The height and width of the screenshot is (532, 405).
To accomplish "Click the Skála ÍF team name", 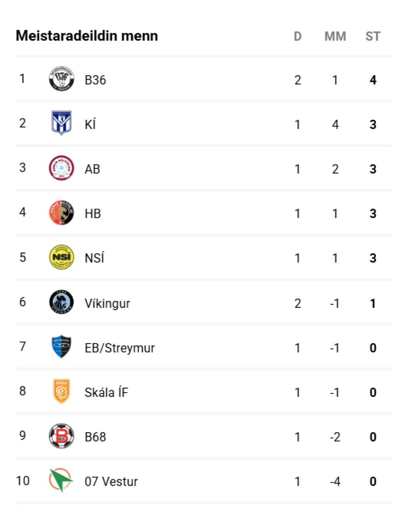I will [x=106, y=392].
